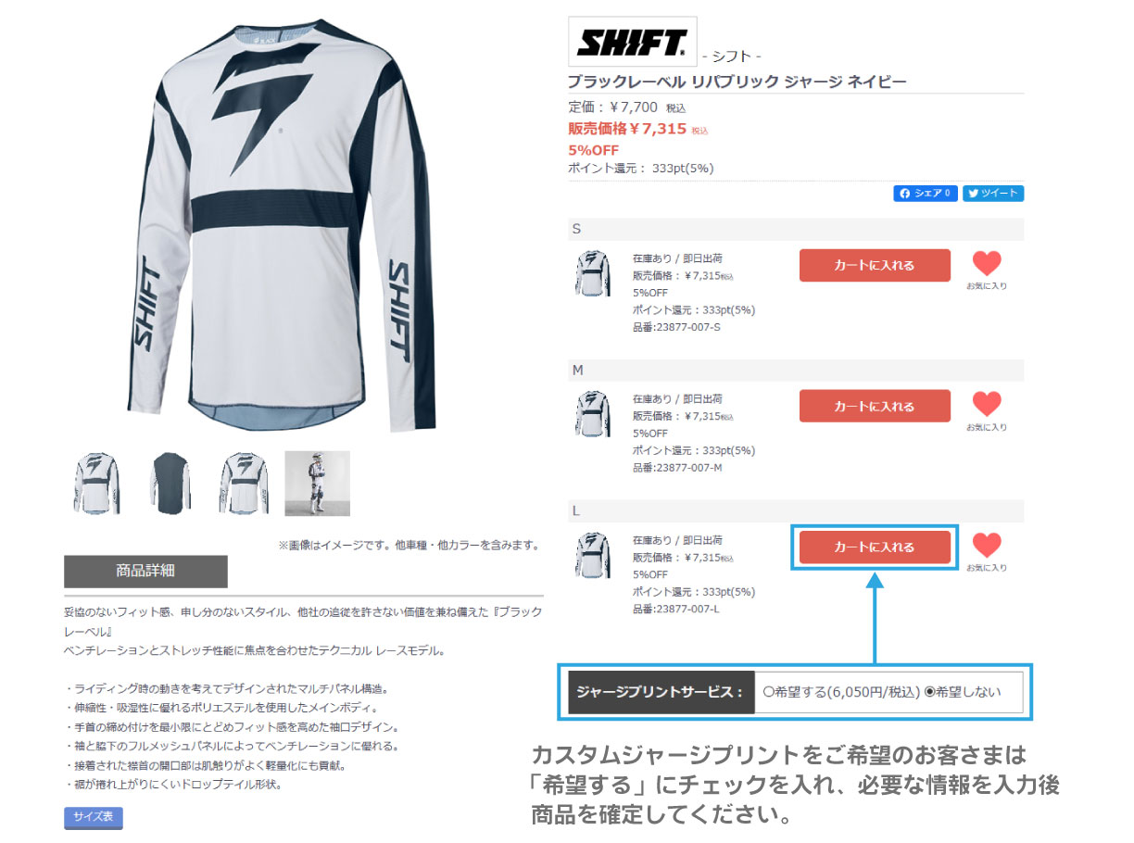This screenshot has width=1134, height=843.
Task: Click the SHIFT brand logo
Action: click(x=632, y=42)
